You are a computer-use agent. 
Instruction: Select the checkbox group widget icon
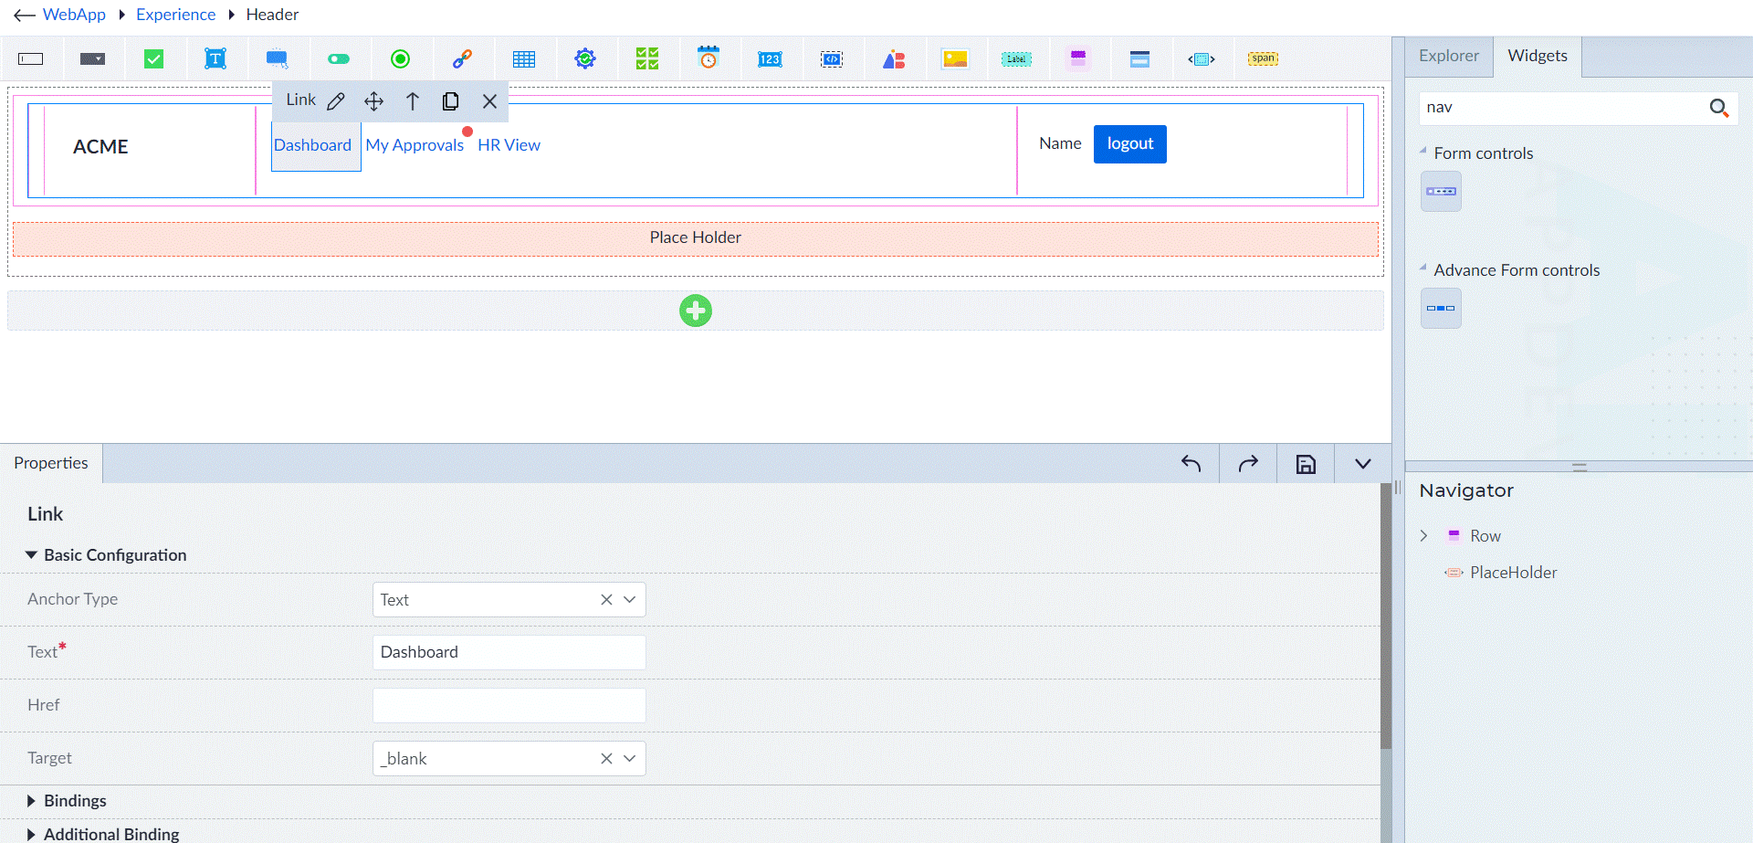[x=647, y=59]
